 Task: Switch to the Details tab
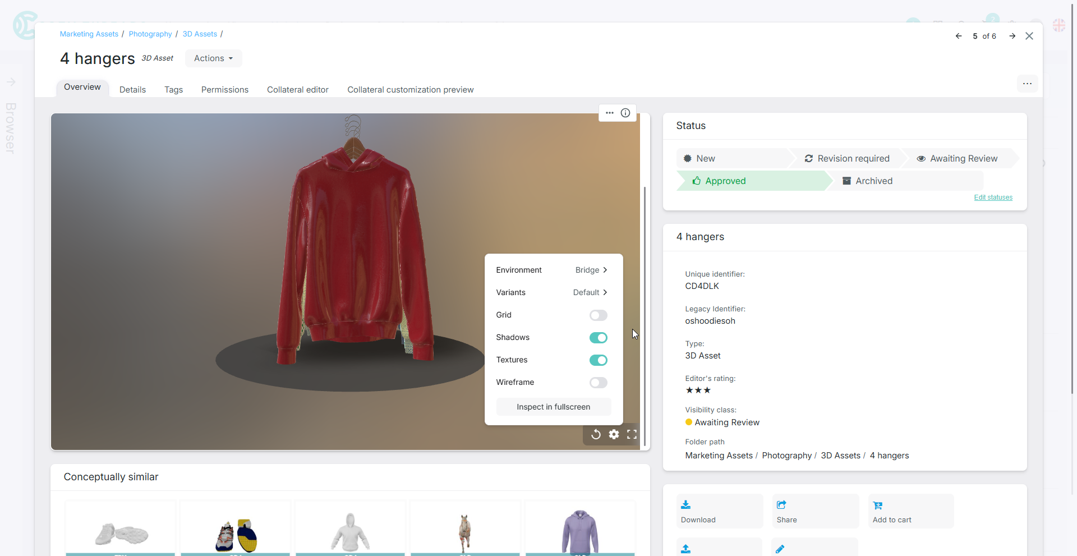click(132, 90)
